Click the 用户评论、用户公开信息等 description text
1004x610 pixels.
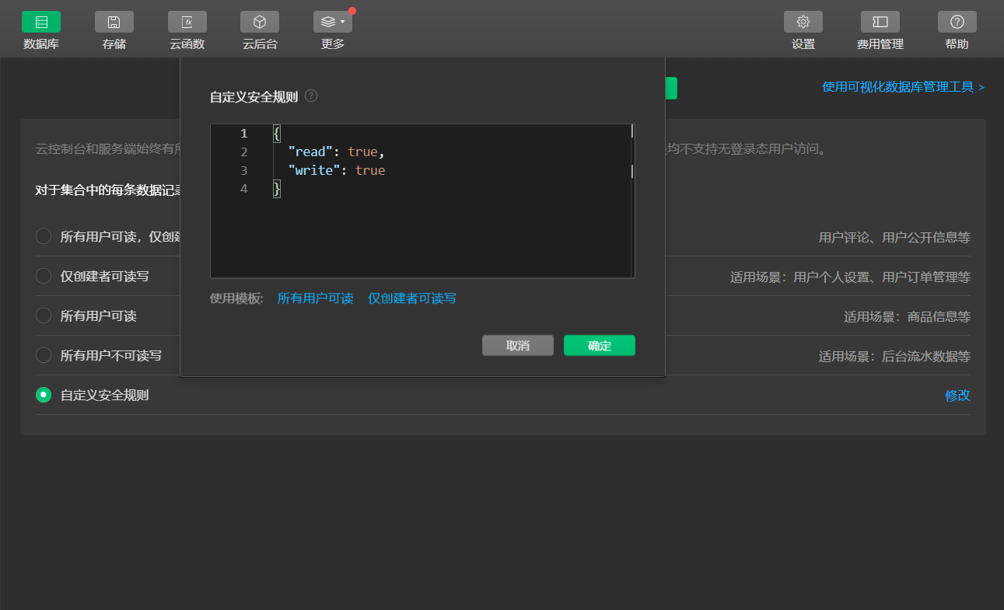pyautogui.click(x=894, y=237)
